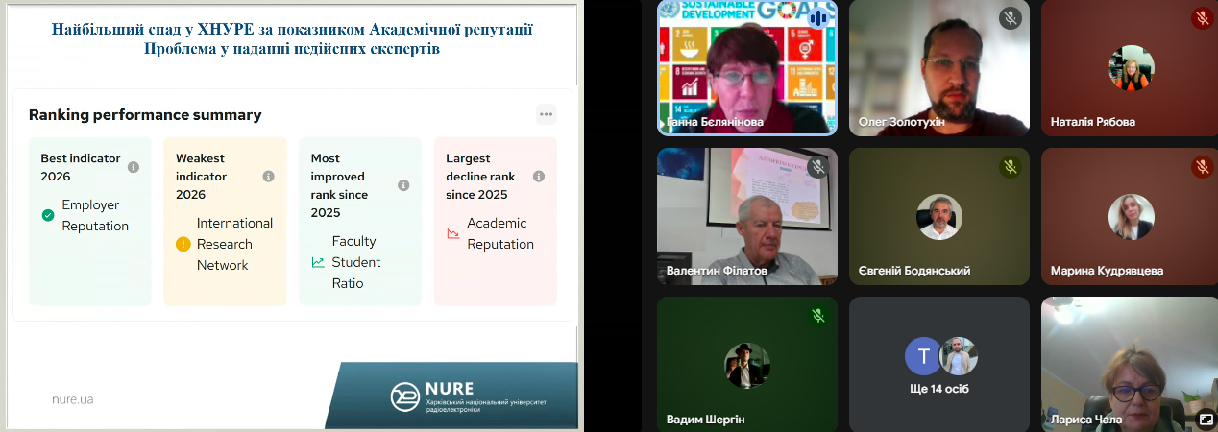
Task: Click info icon on Largest decline rank card
Action: (x=539, y=177)
